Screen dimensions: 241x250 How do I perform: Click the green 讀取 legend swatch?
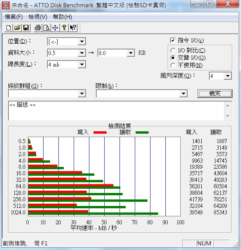tap(142, 132)
